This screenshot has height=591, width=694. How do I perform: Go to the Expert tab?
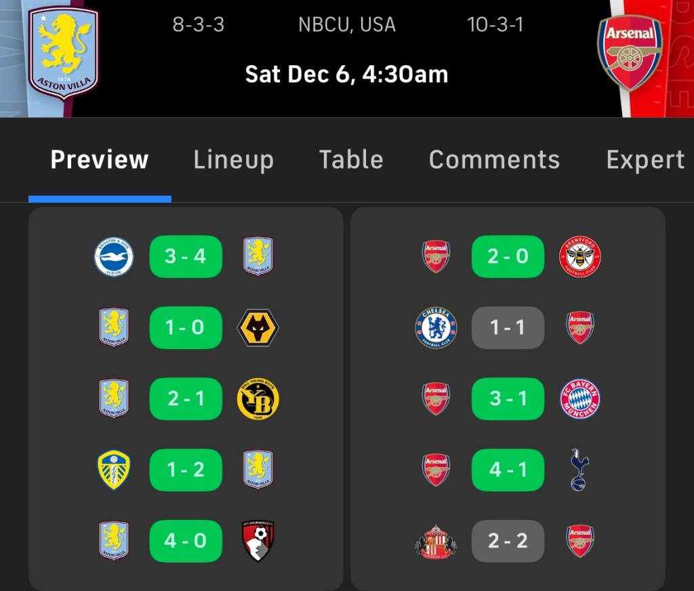click(645, 160)
